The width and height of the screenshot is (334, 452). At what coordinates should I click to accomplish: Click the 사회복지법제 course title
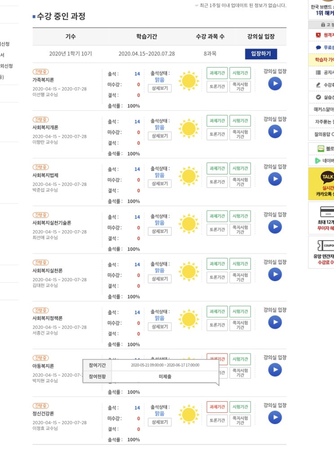click(45, 175)
